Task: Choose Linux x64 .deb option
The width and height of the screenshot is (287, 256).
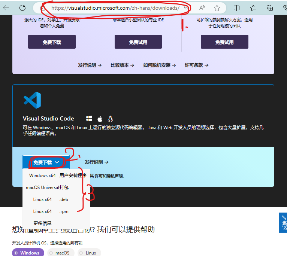Action: pos(56,199)
